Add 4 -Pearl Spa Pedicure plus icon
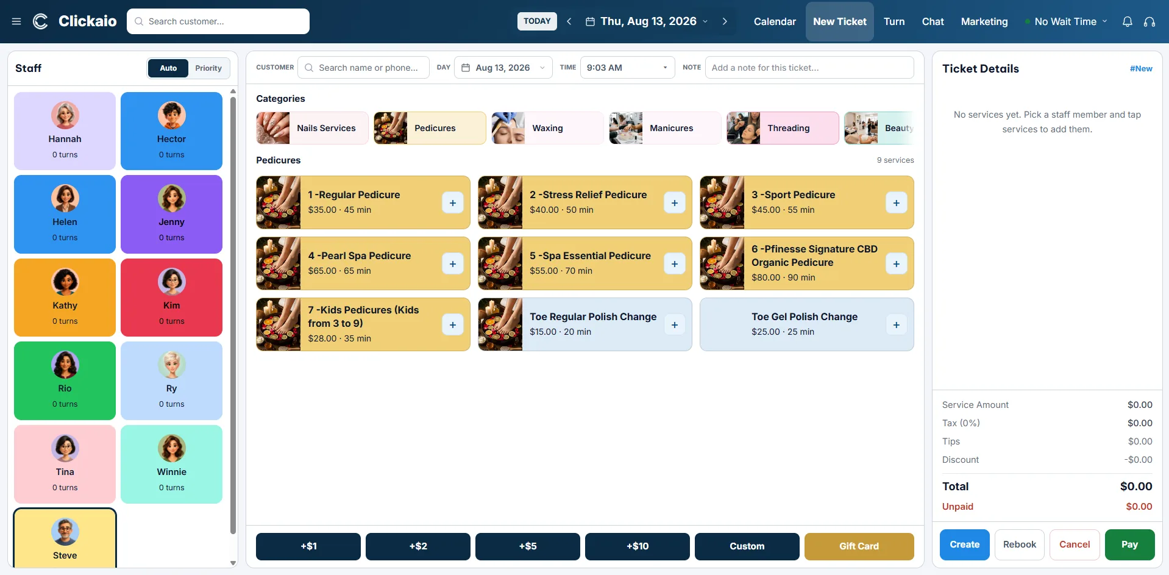 (x=453, y=263)
